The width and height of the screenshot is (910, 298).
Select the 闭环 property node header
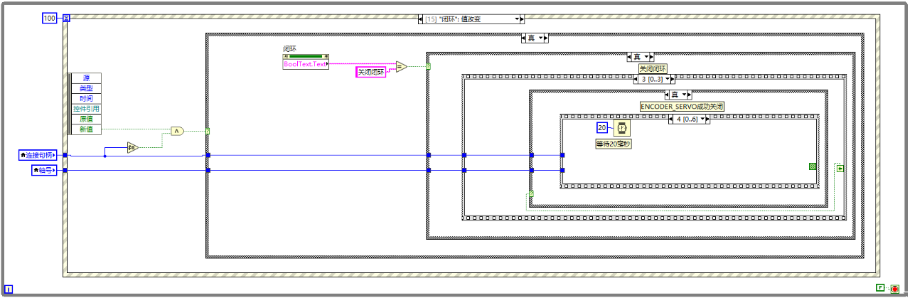tap(306, 55)
